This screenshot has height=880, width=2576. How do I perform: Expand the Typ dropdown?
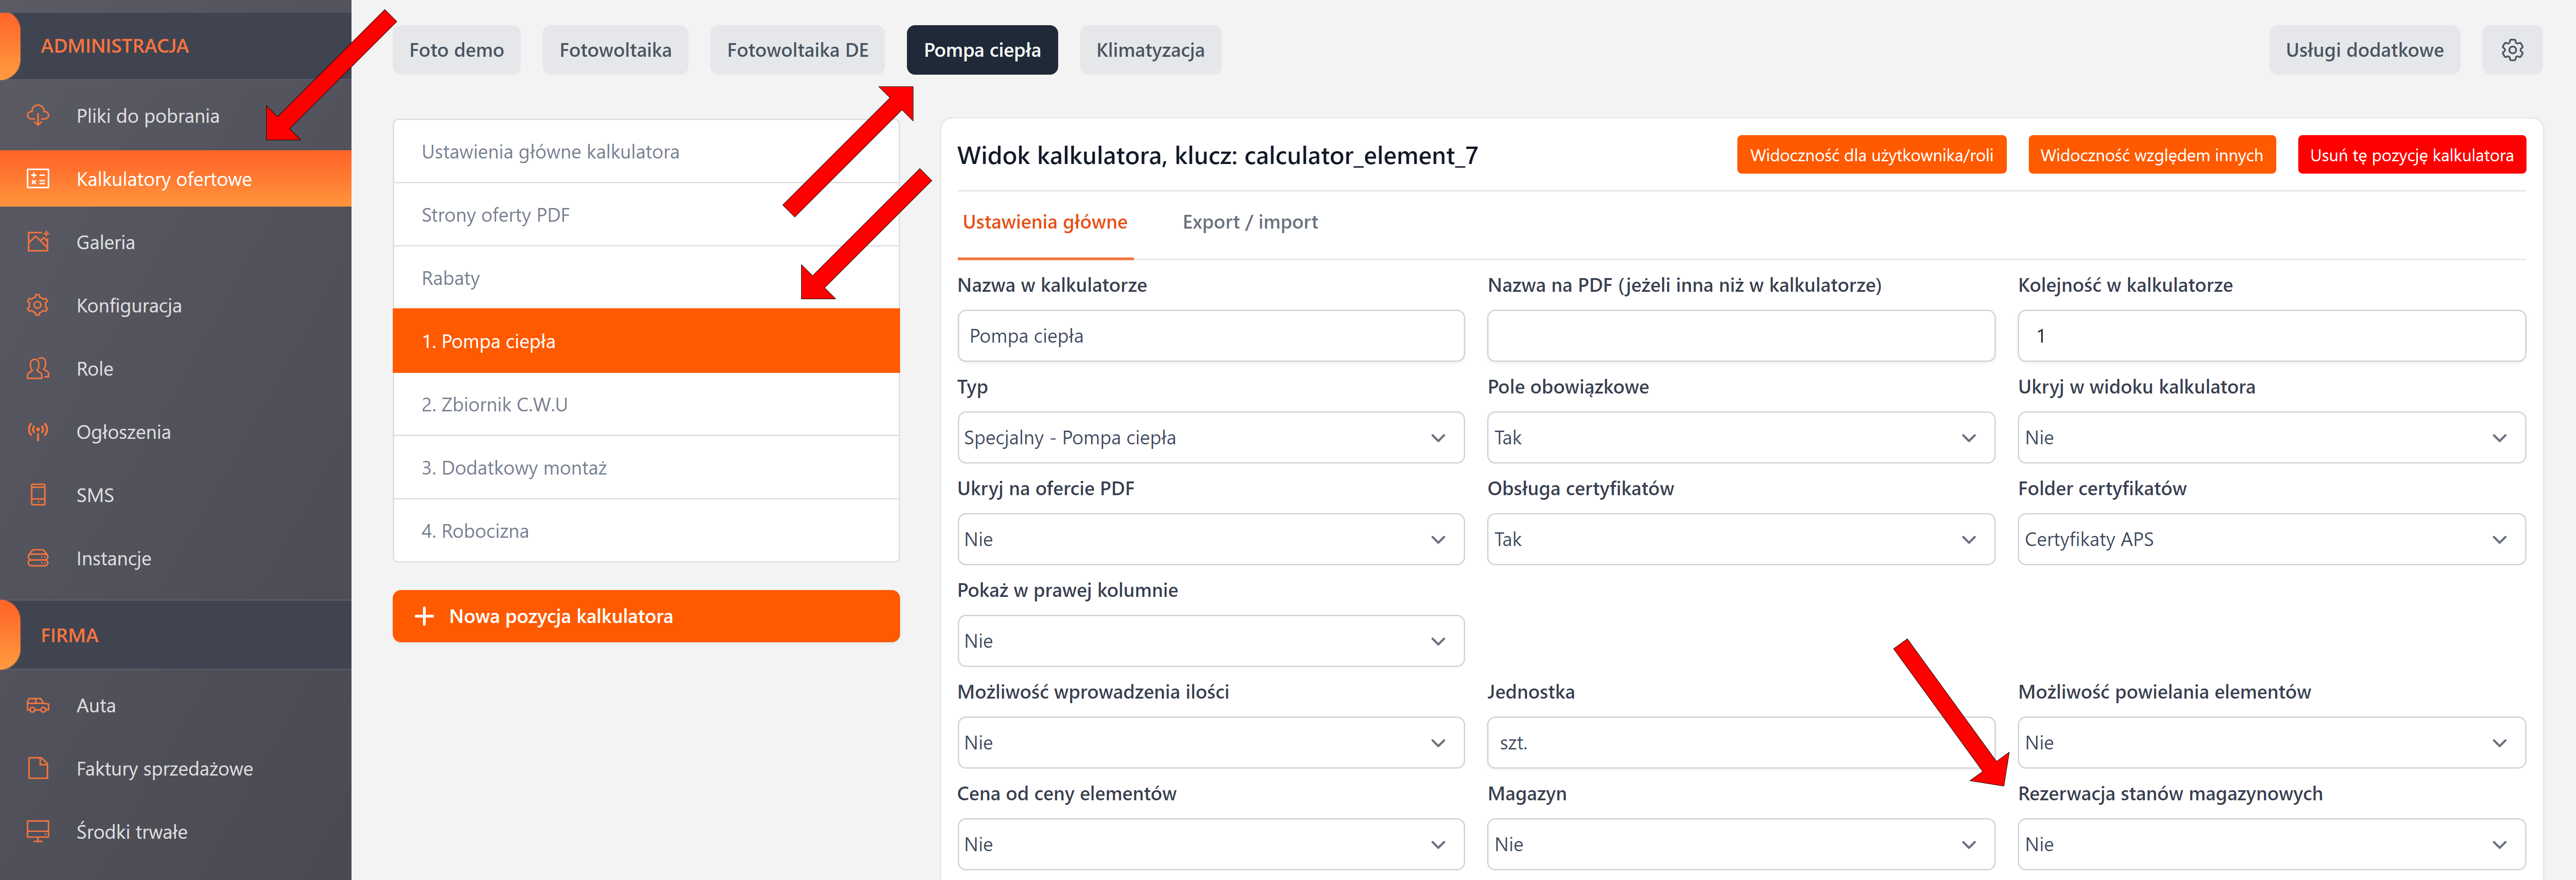[1210, 438]
